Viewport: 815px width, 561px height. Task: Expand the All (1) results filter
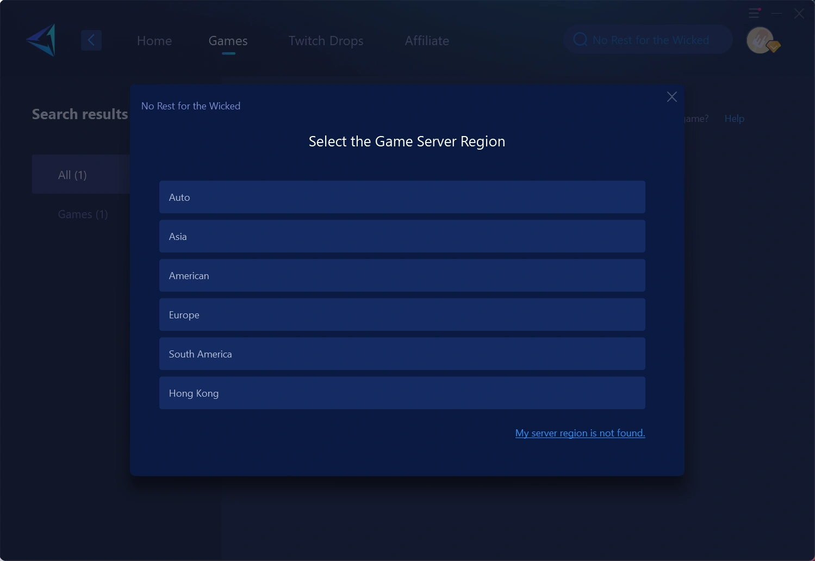(72, 174)
